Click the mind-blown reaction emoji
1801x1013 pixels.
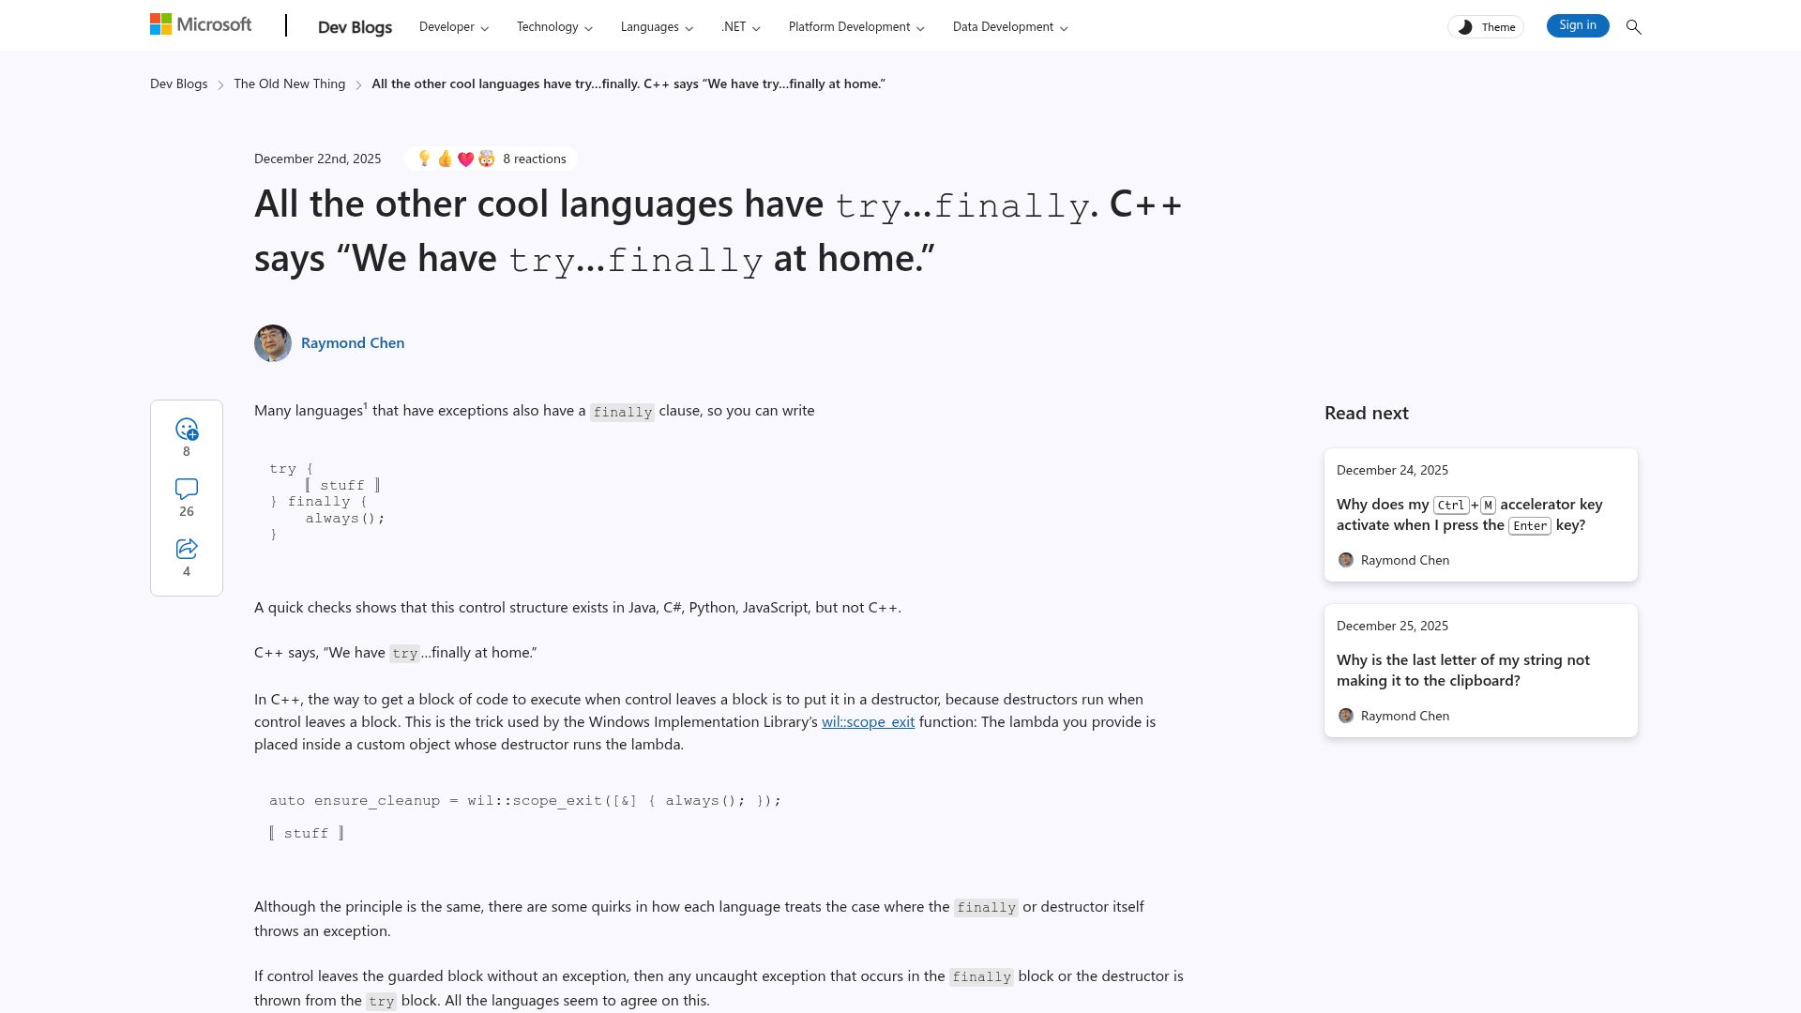(486, 159)
